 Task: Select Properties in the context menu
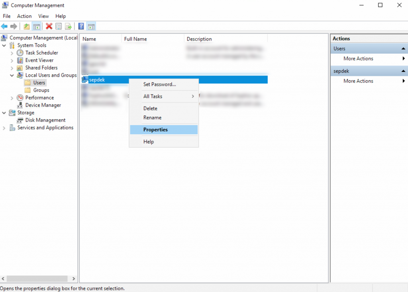click(x=164, y=130)
